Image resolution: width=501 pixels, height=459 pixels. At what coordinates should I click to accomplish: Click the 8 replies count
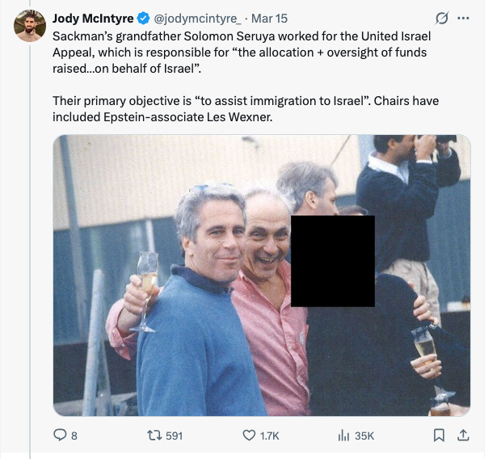74,436
